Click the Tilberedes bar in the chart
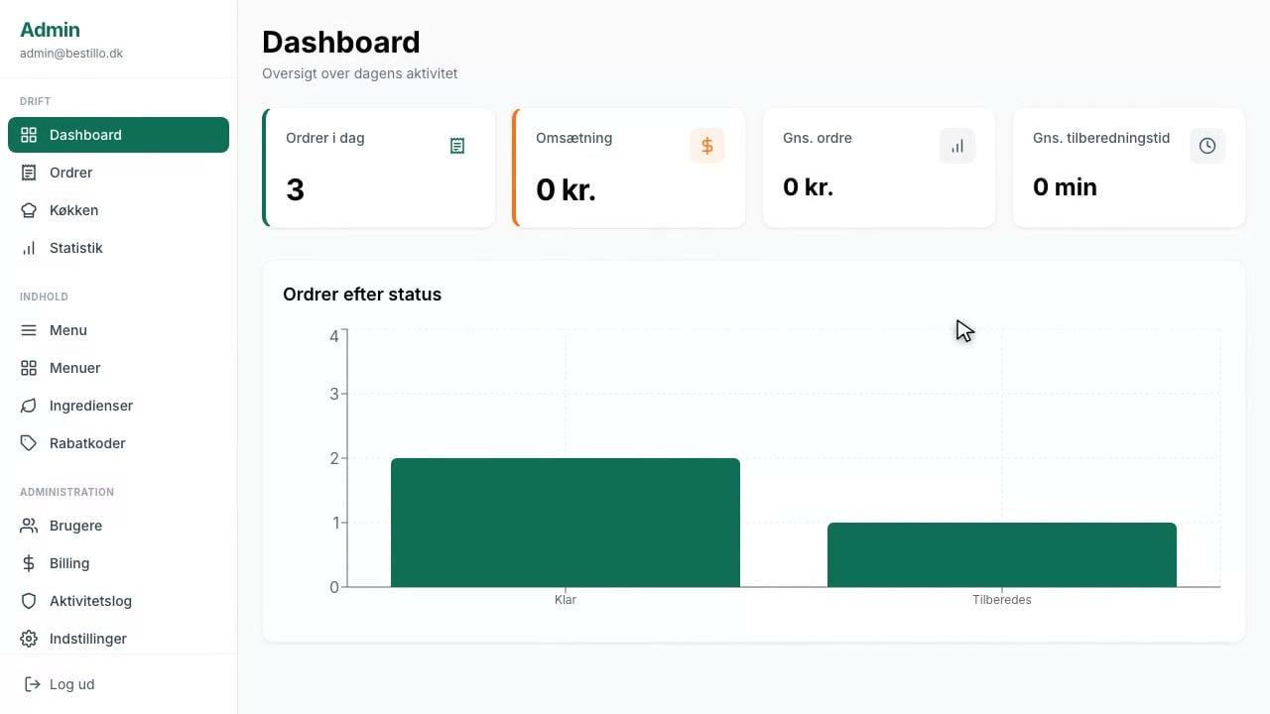 tap(1002, 555)
